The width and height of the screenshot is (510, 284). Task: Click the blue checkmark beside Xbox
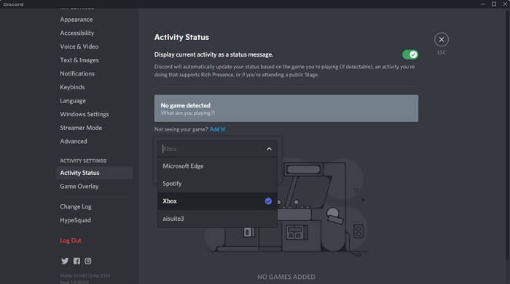click(x=268, y=201)
